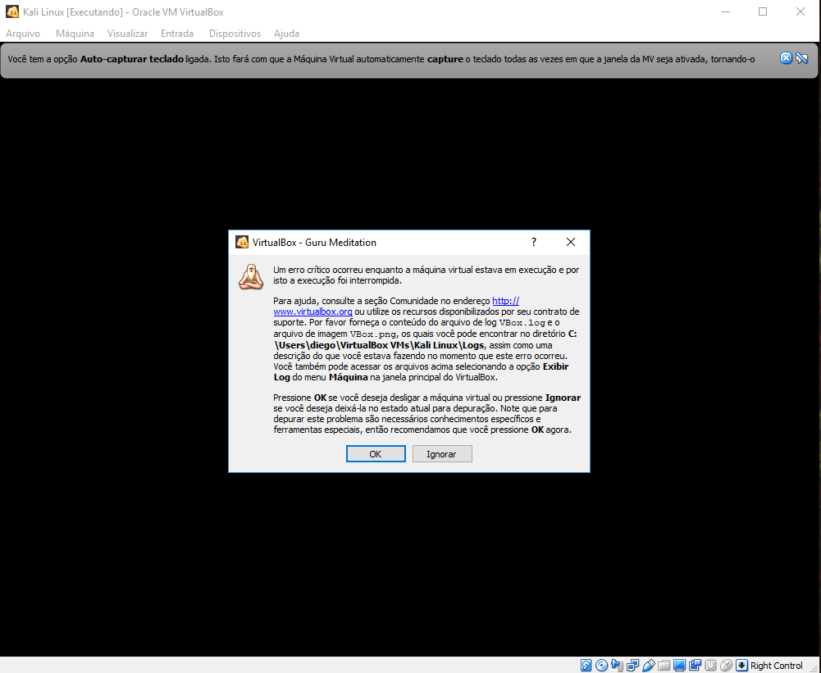Image resolution: width=821 pixels, height=673 pixels.
Task: Open the Visualizar menu
Action: point(127,34)
